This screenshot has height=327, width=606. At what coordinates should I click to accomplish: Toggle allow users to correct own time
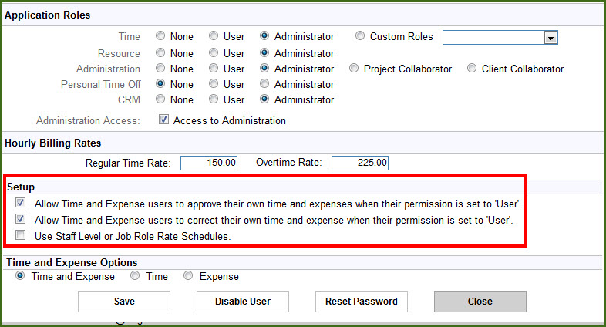[x=21, y=219]
